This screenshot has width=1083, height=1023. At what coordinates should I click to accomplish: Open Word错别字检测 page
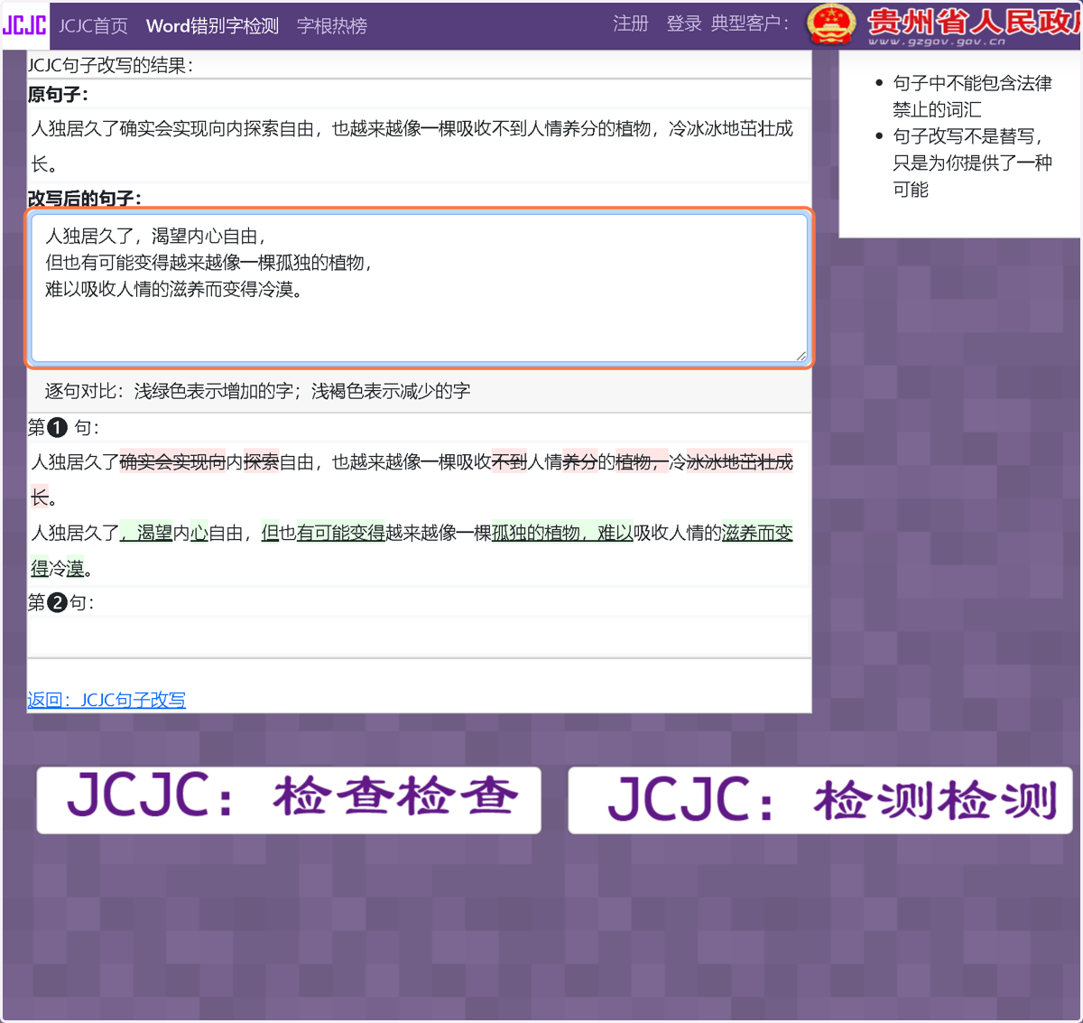click(212, 26)
